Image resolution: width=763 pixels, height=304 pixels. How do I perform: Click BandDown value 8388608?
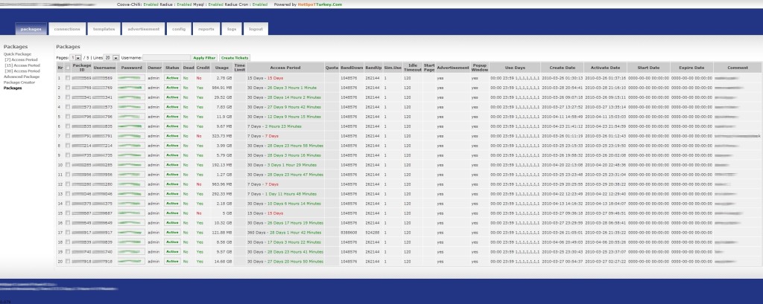coord(347,232)
